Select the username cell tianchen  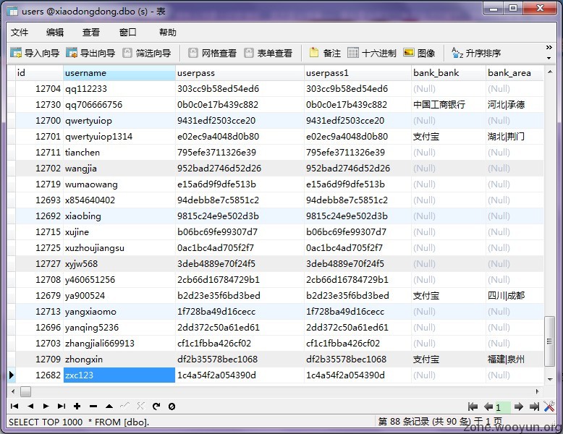pos(119,152)
